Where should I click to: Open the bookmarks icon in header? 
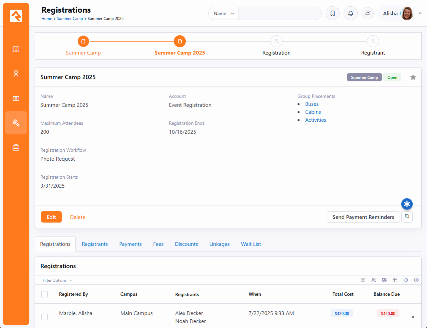pos(333,13)
